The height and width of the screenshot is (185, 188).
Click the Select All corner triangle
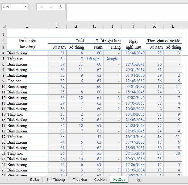pos(4,26)
